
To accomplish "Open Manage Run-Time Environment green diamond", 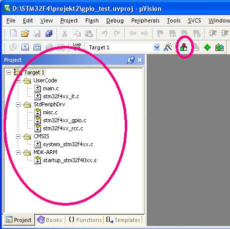I will [207, 47].
